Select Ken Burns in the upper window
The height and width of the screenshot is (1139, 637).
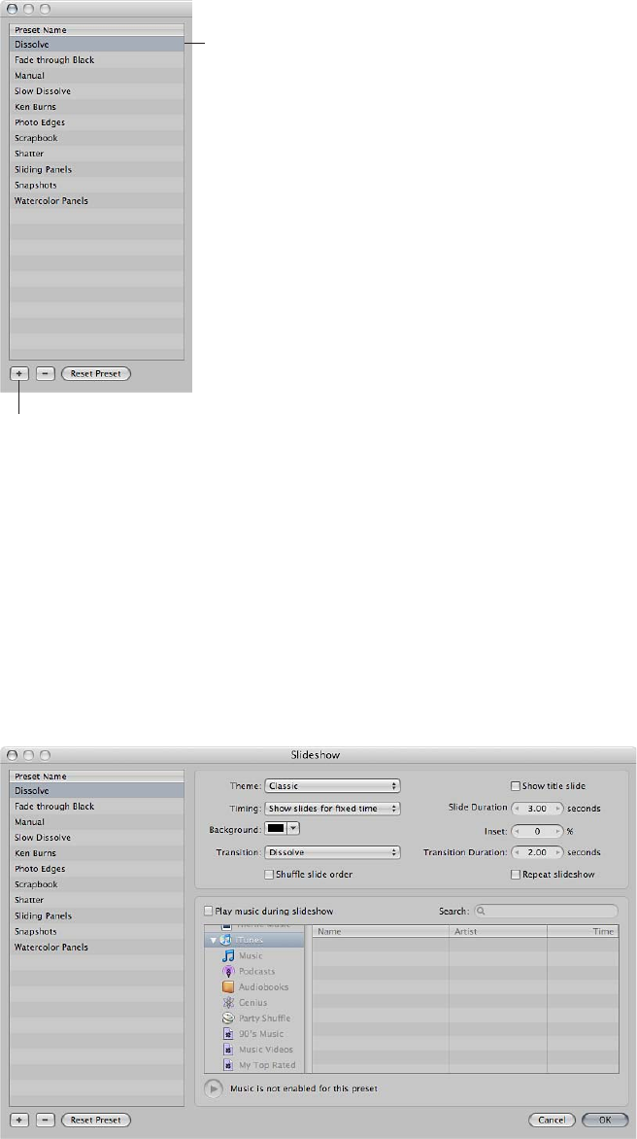point(96,107)
